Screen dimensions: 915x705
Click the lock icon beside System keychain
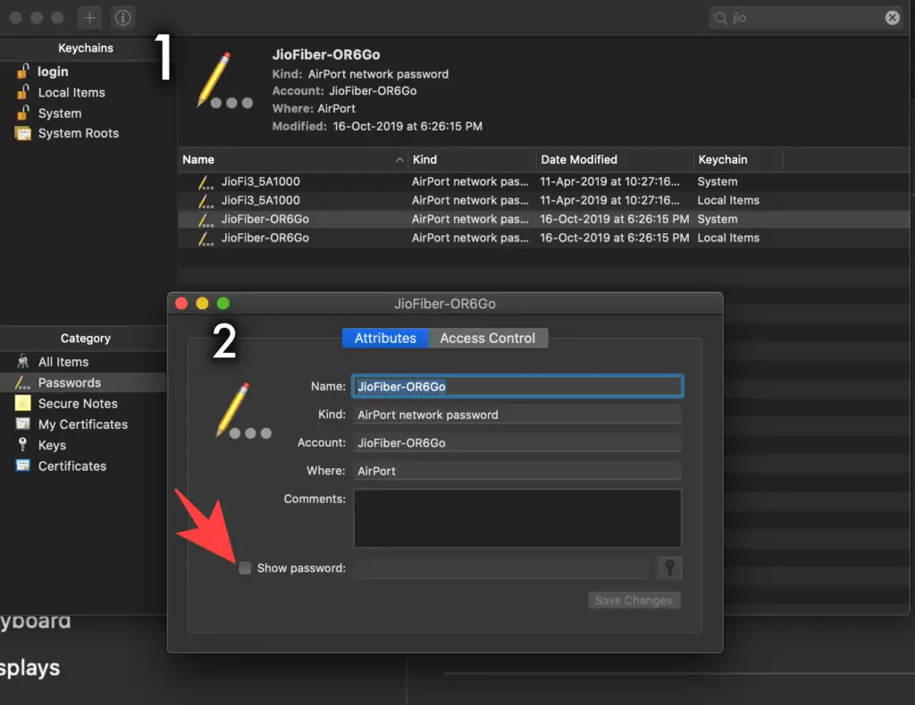tap(22, 113)
